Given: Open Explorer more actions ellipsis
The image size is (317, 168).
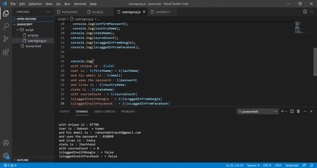Looking at the screenshot, I should 48,12.
